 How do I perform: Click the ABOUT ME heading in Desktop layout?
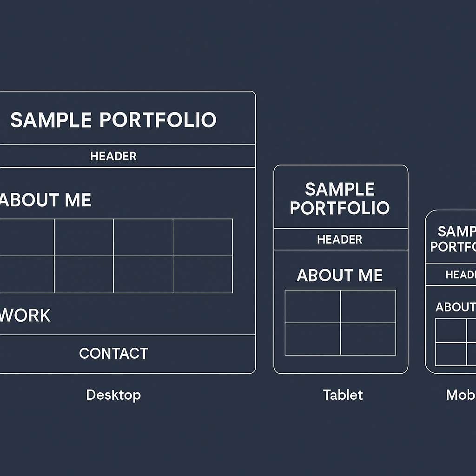click(46, 200)
